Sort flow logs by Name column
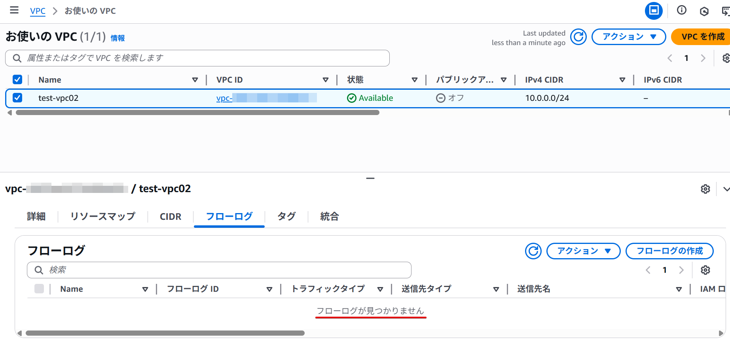Image resolution: width=730 pixels, height=340 pixels. pyautogui.click(x=145, y=289)
